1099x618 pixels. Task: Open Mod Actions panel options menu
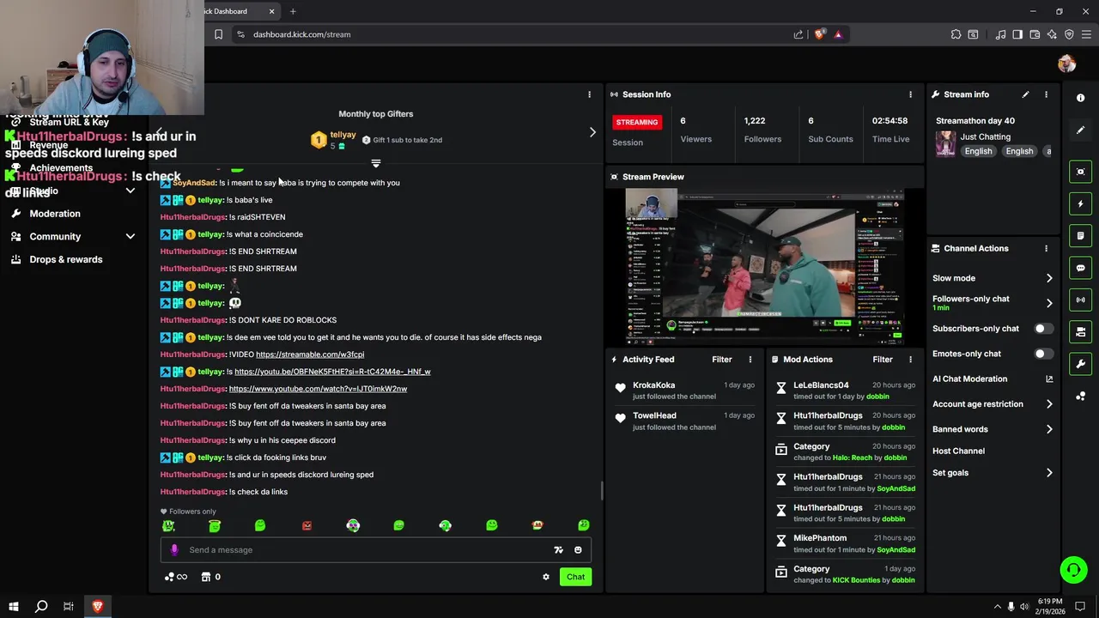(910, 360)
